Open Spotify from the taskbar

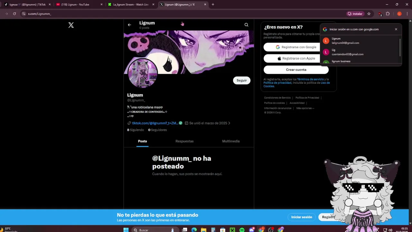tap(242, 230)
